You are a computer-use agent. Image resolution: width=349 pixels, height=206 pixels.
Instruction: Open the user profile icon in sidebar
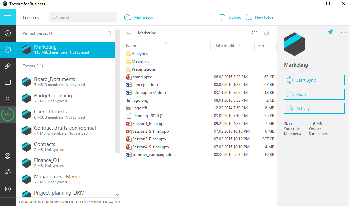coord(8,156)
